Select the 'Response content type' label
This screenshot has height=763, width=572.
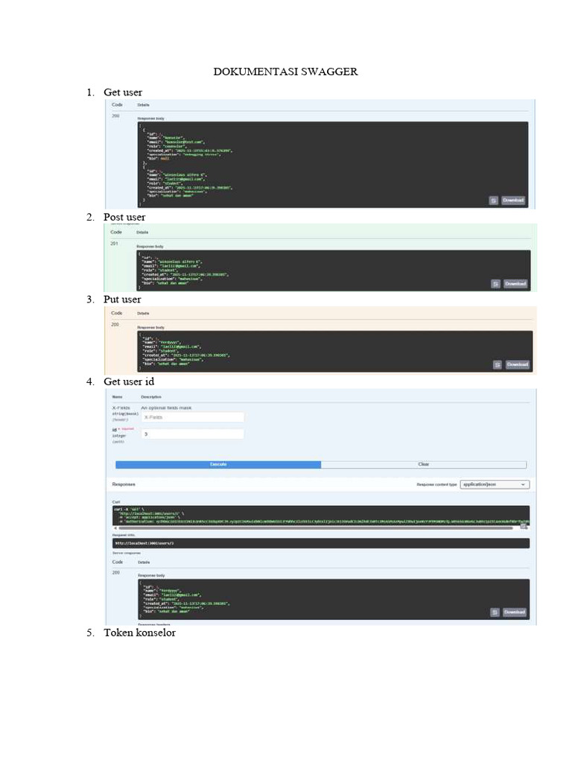pyautogui.click(x=436, y=484)
